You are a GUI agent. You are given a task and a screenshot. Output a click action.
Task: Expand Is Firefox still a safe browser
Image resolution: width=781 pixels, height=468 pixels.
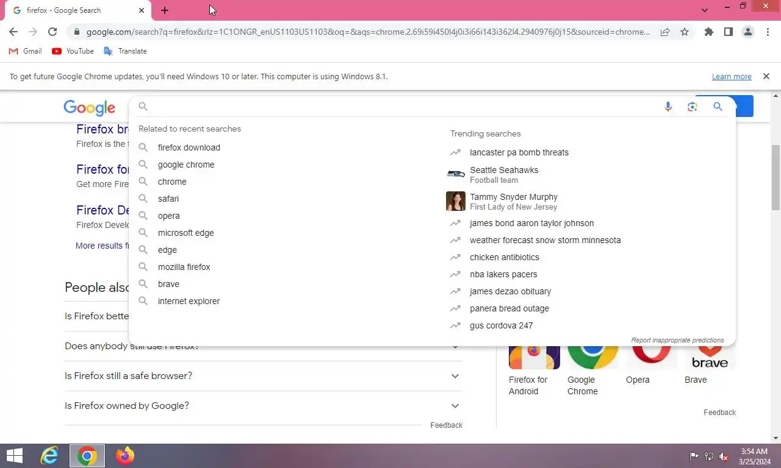(x=264, y=376)
